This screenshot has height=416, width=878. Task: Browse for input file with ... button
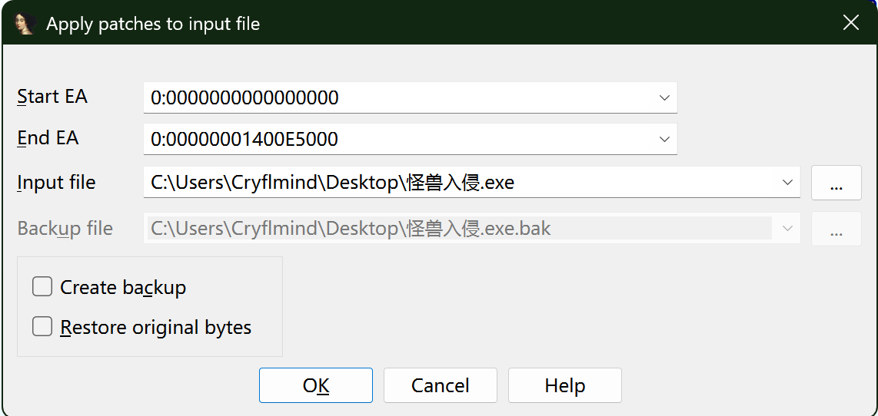click(836, 183)
